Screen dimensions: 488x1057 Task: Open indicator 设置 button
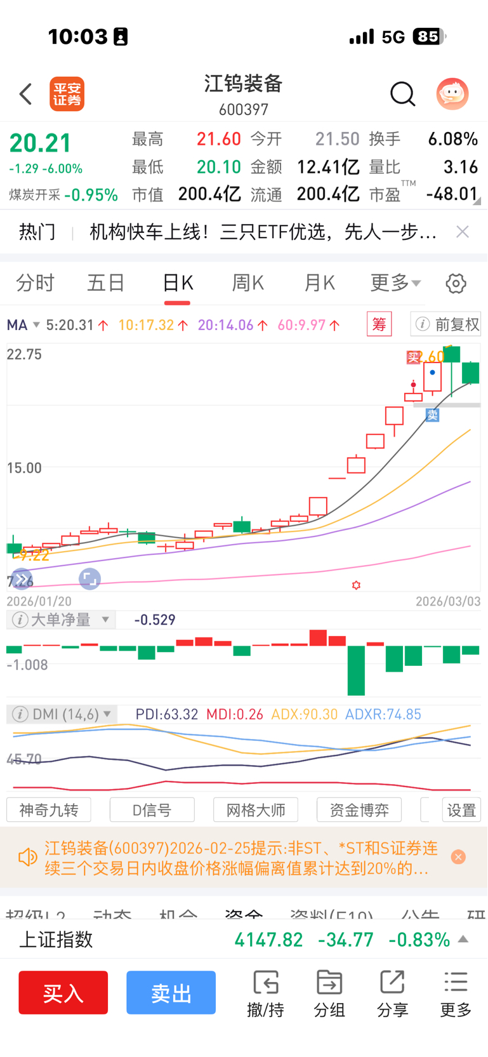(461, 810)
